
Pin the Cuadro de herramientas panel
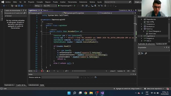(x=24, y=10)
